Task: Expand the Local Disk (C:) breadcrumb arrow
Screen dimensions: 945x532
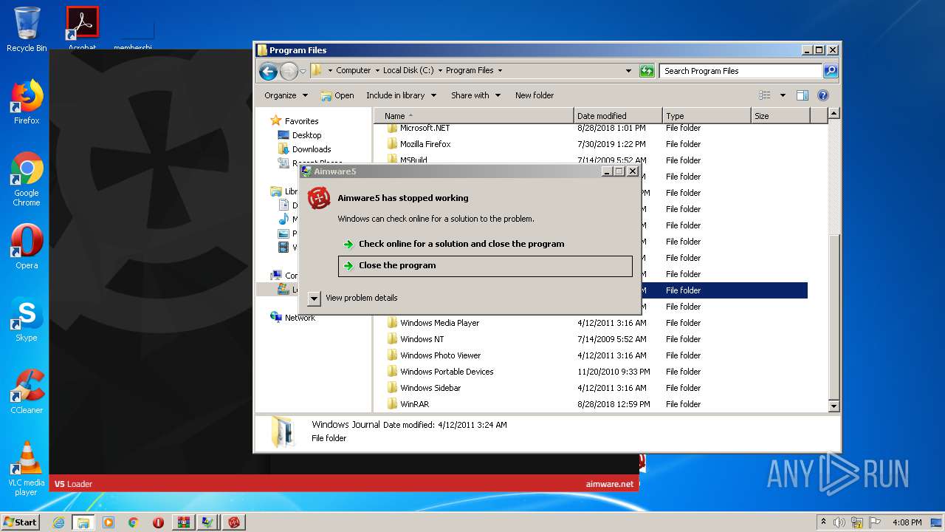Action: pos(440,71)
